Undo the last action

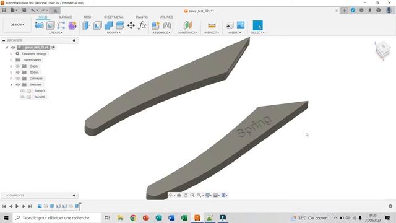pos(33,11)
